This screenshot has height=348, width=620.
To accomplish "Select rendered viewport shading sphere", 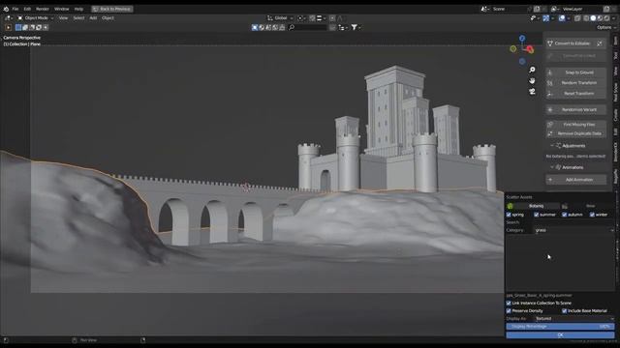I will click(607, 18).
